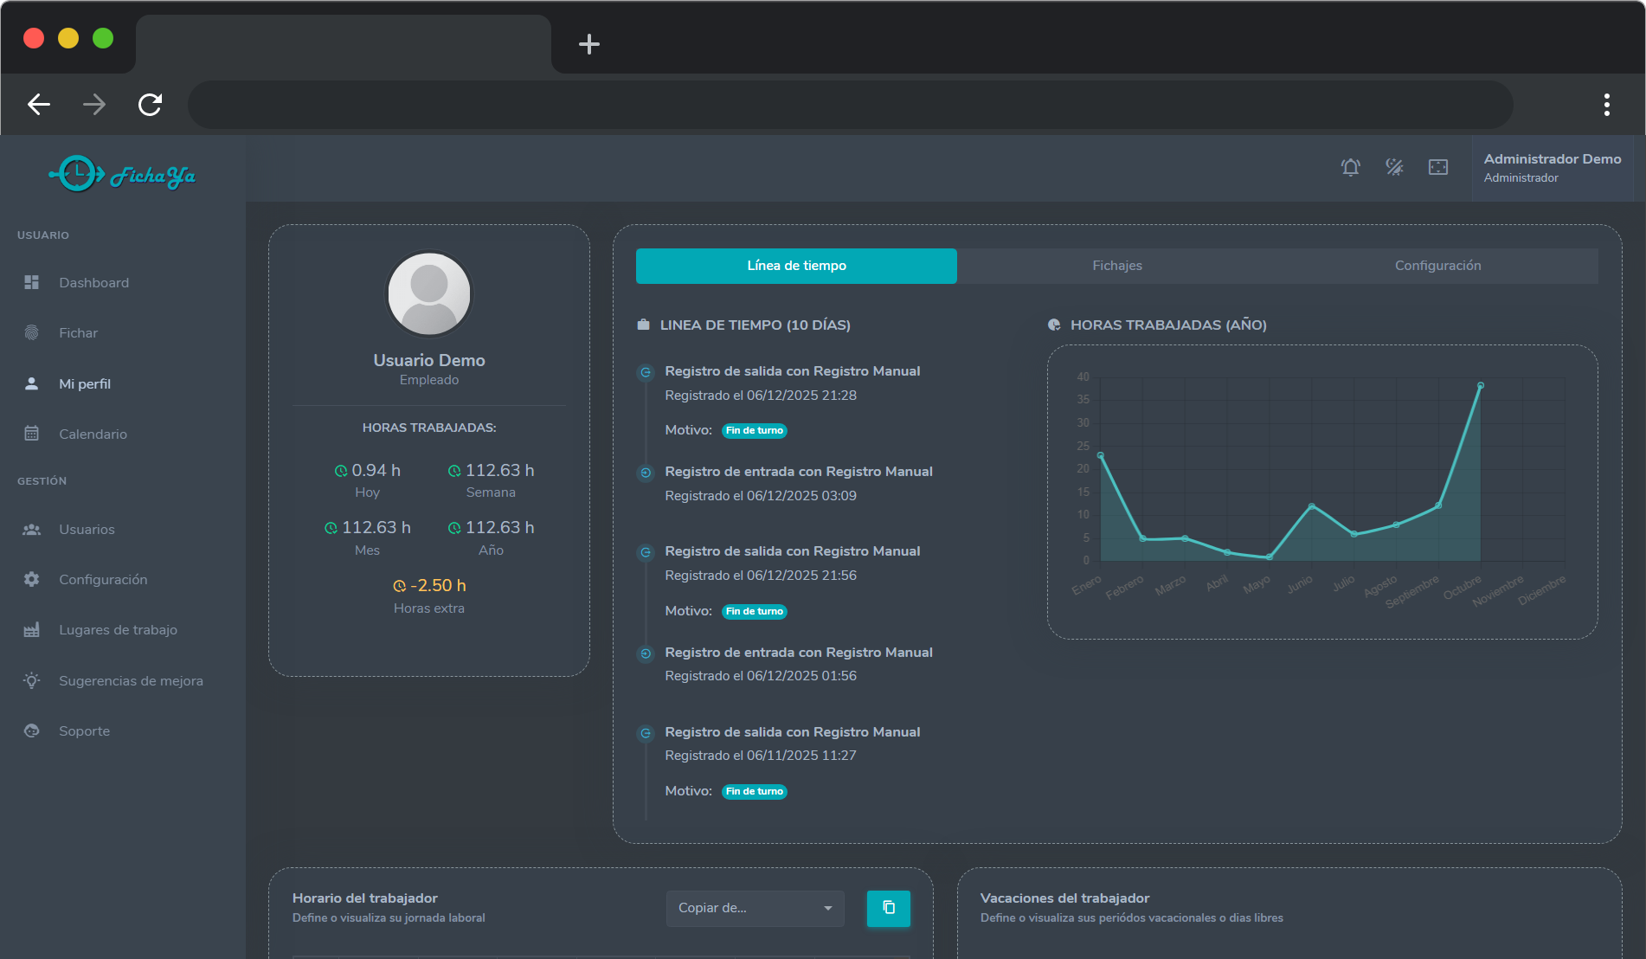Open notifications via the bell icon

(x=1351, y=167)
